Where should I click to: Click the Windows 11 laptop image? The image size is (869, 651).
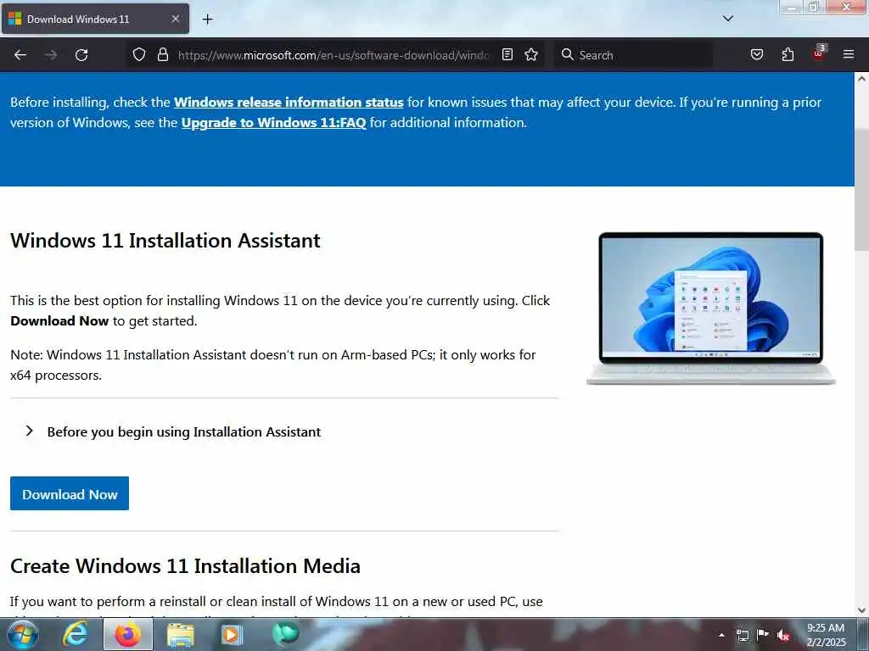pos(711,309)
